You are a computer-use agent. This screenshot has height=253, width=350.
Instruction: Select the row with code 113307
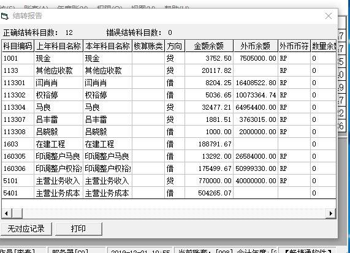coord(169,120)
